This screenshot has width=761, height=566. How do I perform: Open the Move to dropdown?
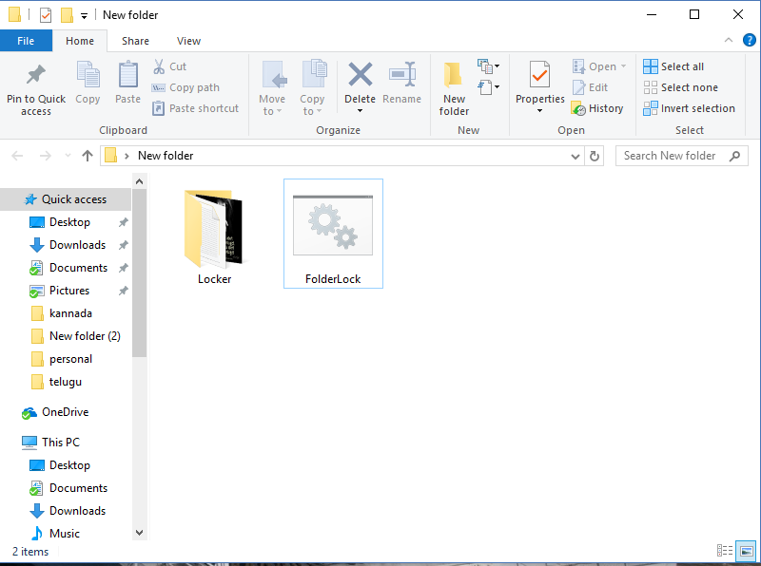tap(273, 90)
